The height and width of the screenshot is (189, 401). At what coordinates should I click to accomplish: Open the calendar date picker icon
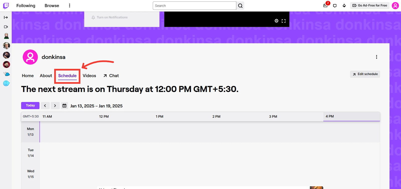(x=64, y=106)
